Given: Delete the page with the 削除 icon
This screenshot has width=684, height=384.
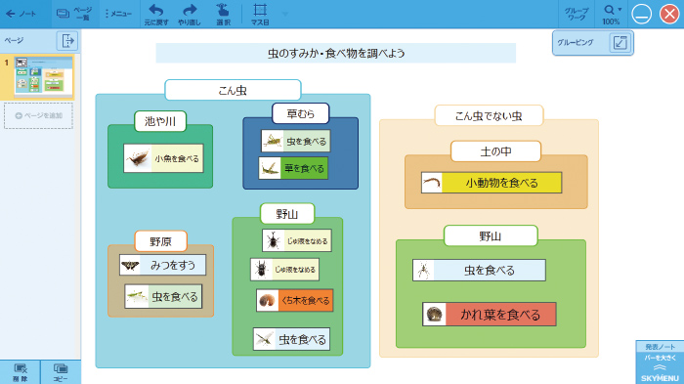Looking at the screenshot, I should coord(21,372).
